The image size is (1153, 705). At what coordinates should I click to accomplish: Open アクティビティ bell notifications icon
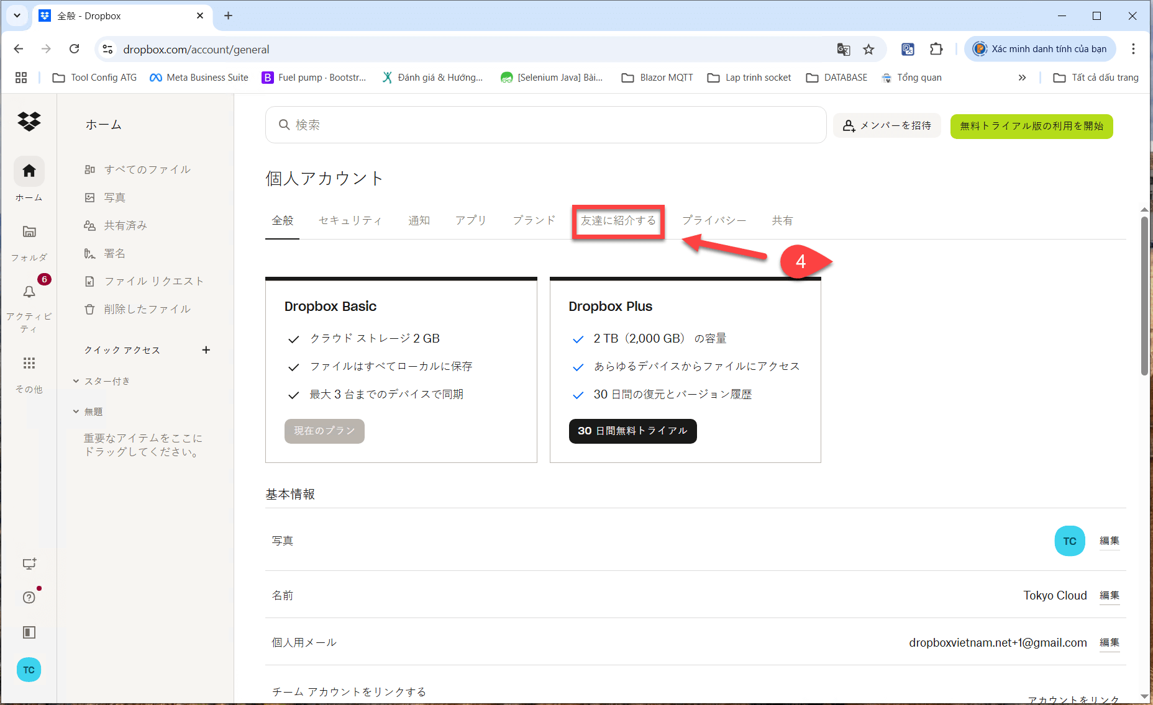29,292
